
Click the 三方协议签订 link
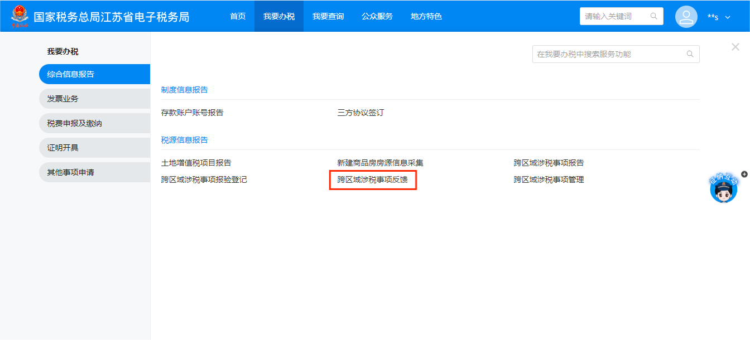[x=360, y=113]
